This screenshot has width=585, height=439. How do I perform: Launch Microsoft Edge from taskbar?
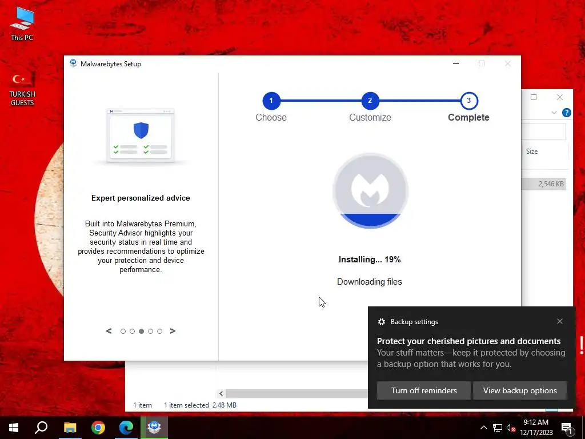tap(126, 428)
